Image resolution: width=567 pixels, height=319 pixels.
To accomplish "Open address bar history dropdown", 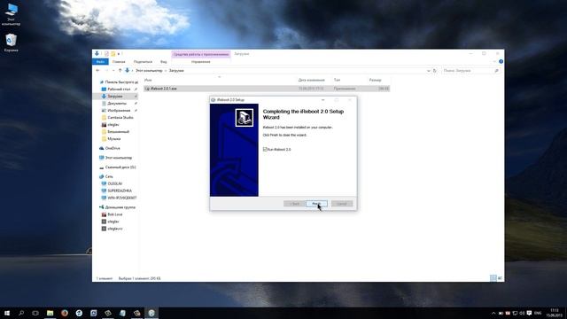I will (x=429, y=71).
